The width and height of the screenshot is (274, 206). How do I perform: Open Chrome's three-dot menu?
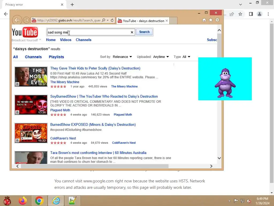pyautogui.click(x=268, y=14)
